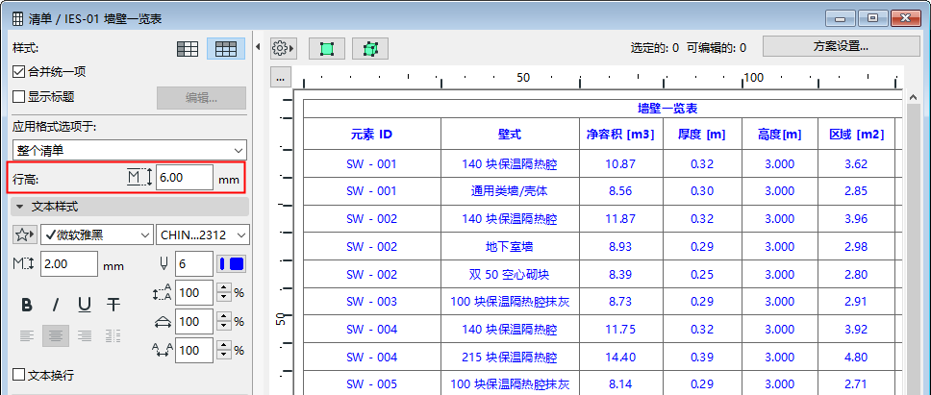Click the 通用类墙/壳体 cell
This screenshot has width=931, height=395.
510,191
